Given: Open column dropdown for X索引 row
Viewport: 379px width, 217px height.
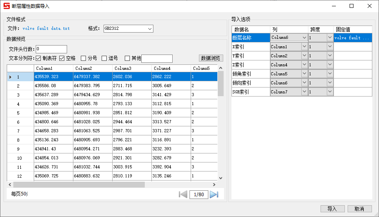Looking at the screenshot, I should tap(304, 46).
